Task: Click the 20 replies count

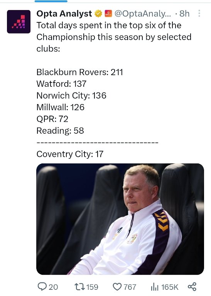Action: (53, 287)
